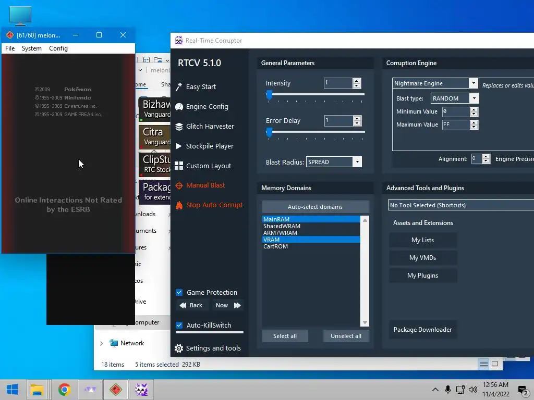Increase Maximum Value stepper
The height and width of the screenshot is (400, 534).
(x=474, y=123)
